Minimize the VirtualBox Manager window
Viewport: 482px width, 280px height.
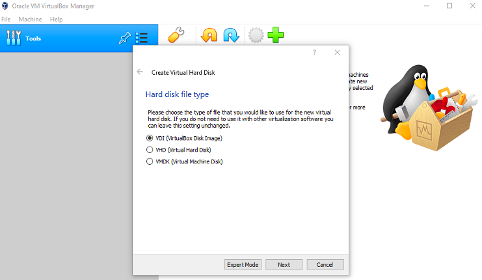(427, 6)
